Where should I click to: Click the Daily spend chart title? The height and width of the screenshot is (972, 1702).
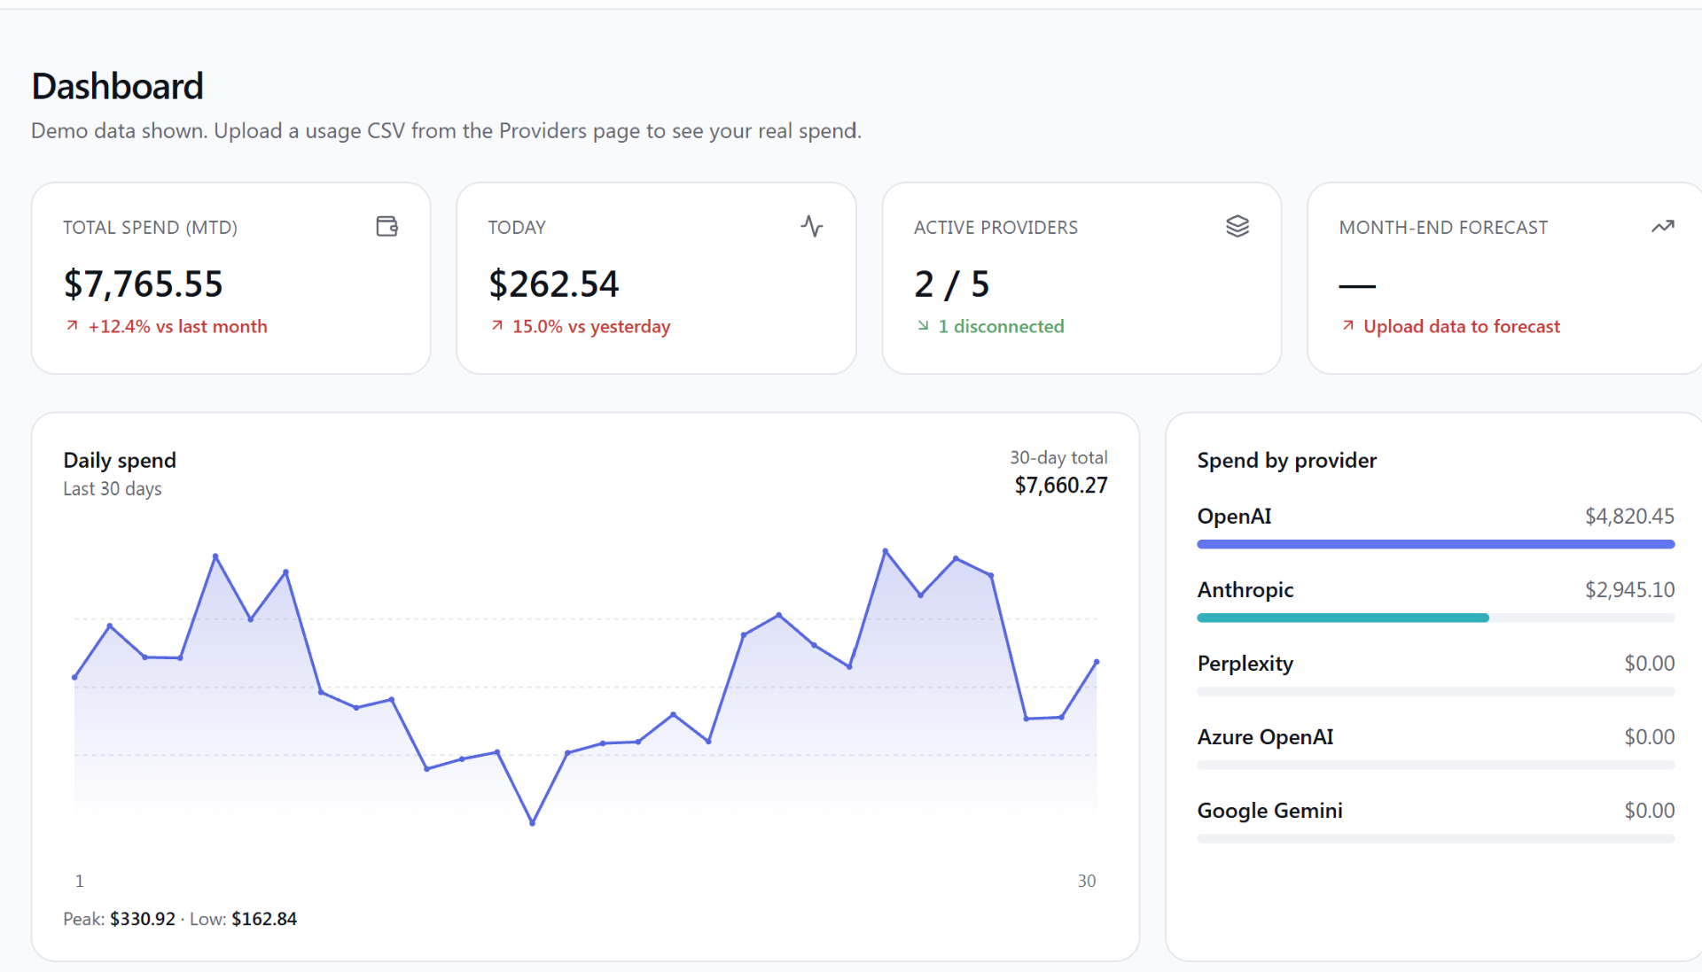point(120,460)
